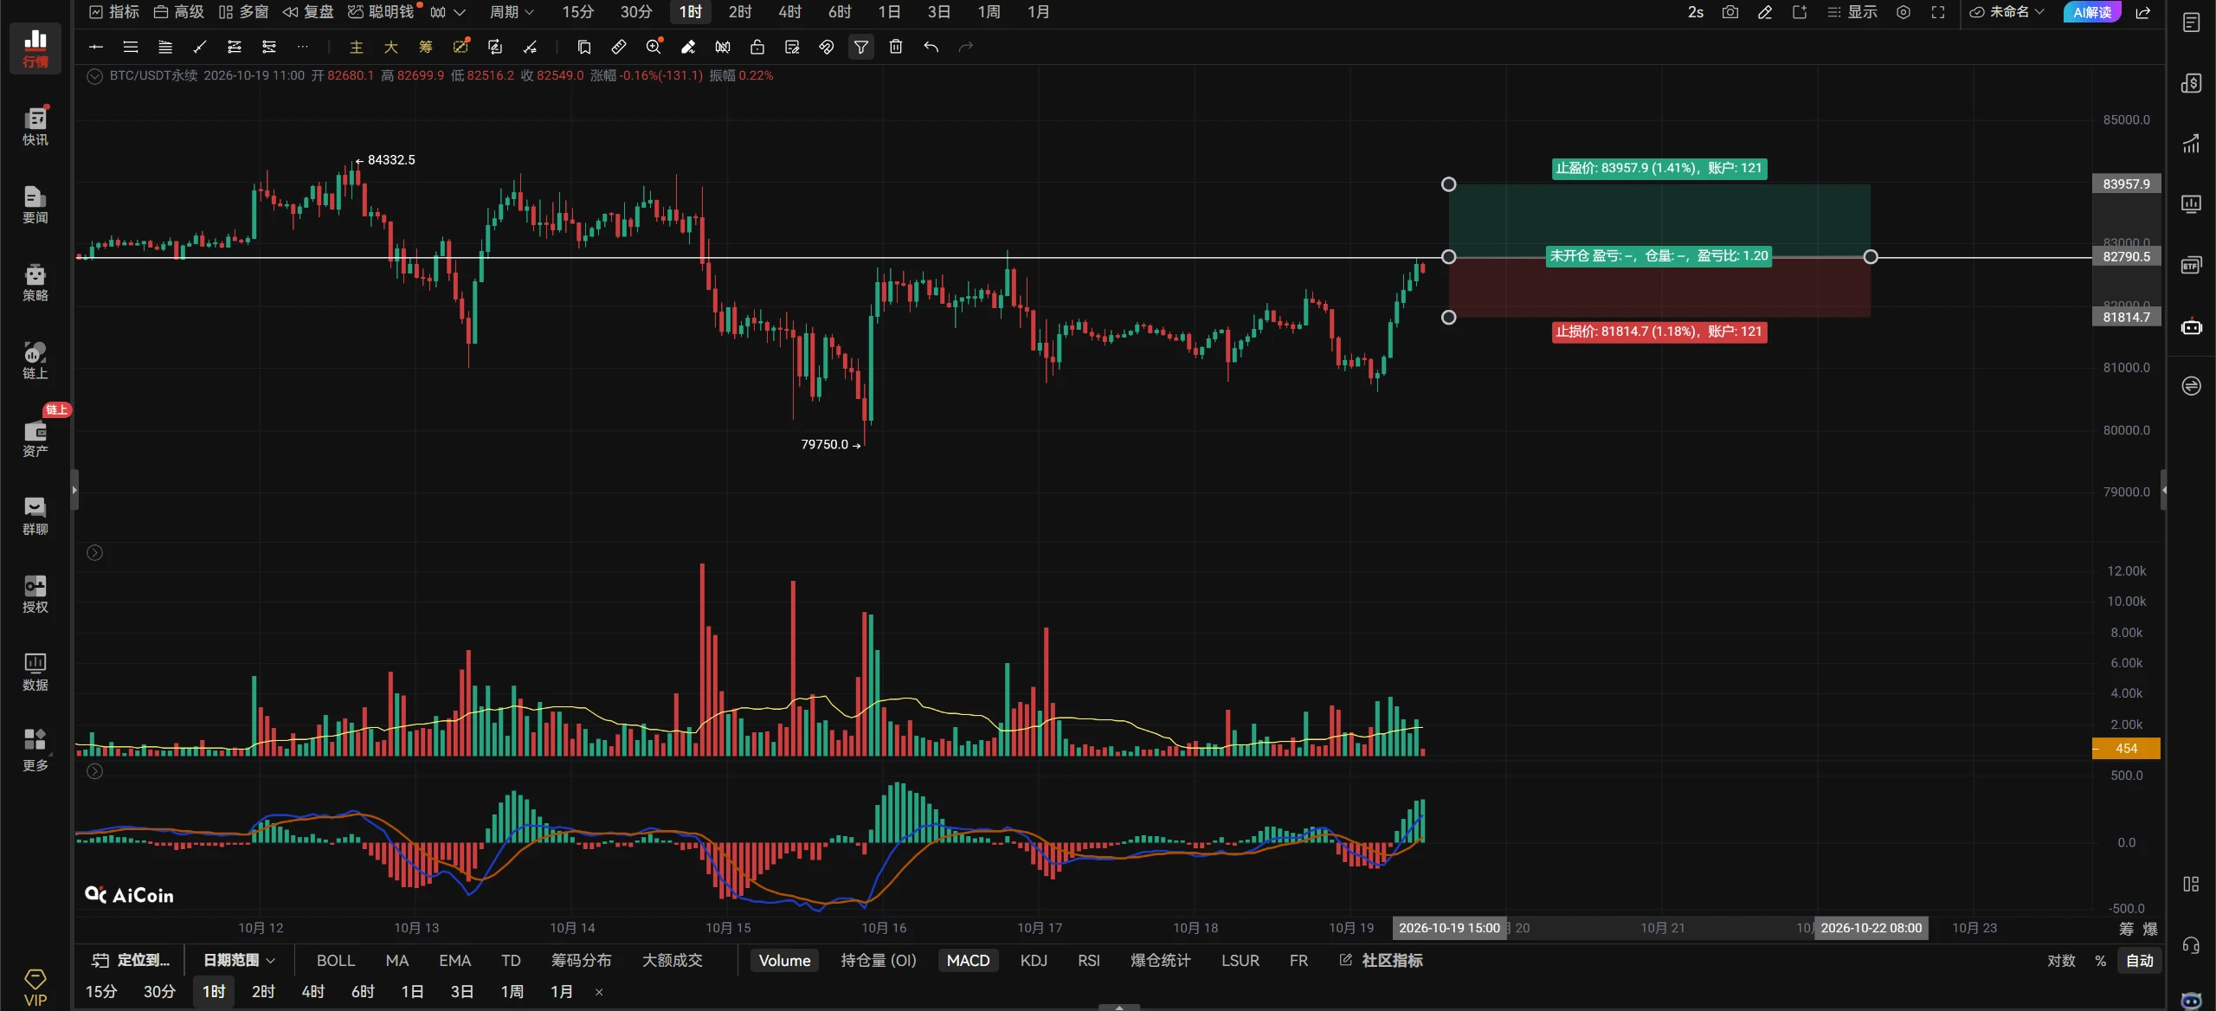Open the 策略 strategy sidebar icon
The width and height of the screenshot is (2216, 1011).
tap(35, 281)
